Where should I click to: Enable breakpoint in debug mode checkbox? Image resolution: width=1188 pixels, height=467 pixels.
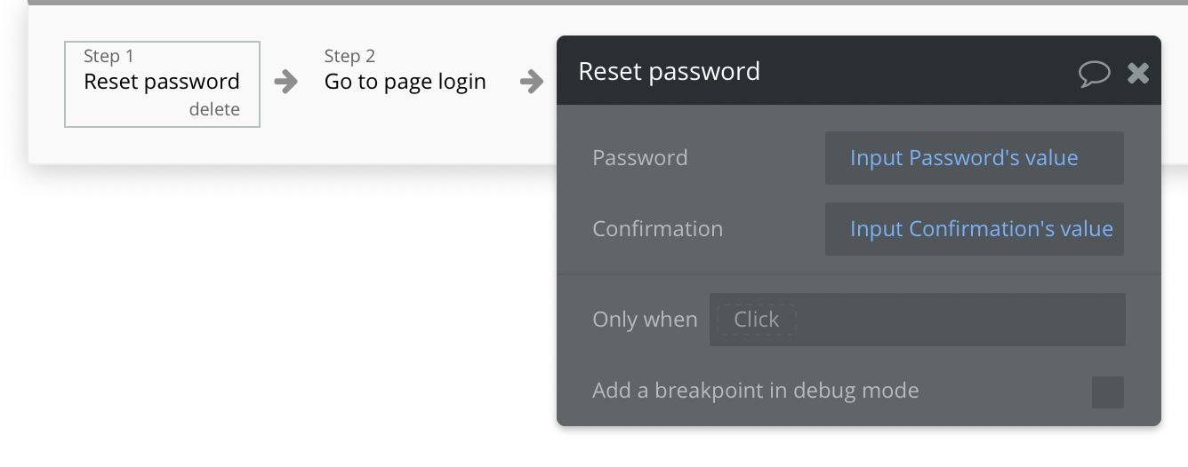(1107, 392)
